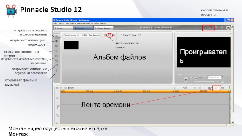242x136 pixels.
Task: Open the transitions collection in album
Action: [57, 41]
